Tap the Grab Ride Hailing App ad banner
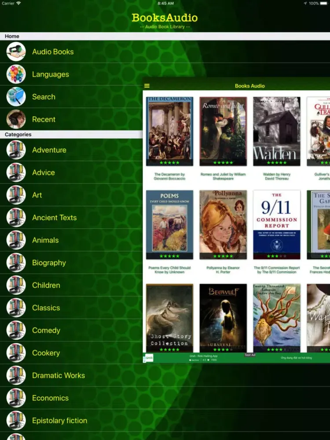Image resolution: width=330 pixels, height=440 pixels. coord(236,358)
